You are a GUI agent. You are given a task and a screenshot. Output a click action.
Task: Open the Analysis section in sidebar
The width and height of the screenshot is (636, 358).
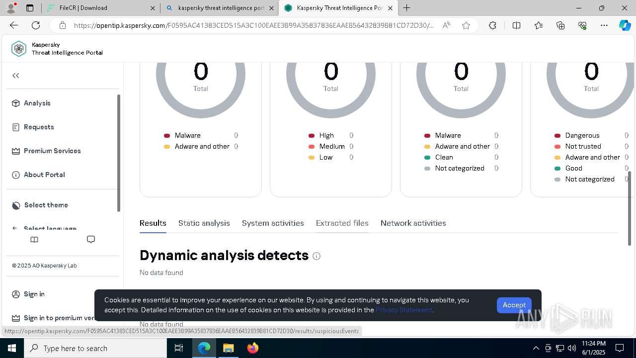click(x=37, y=103)
